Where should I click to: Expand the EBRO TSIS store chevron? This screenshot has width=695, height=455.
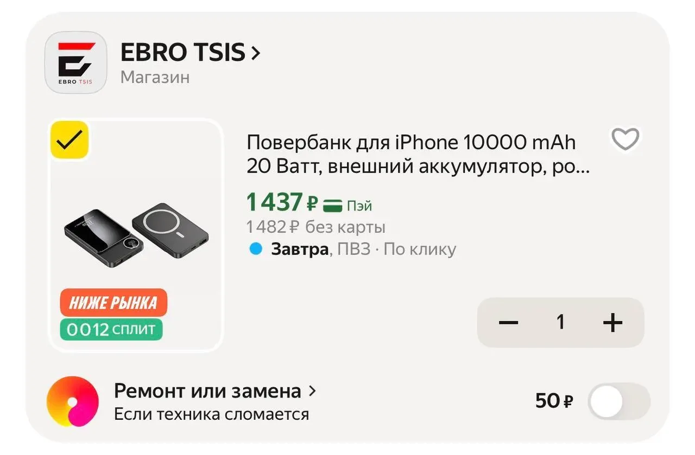click(256, 53)
